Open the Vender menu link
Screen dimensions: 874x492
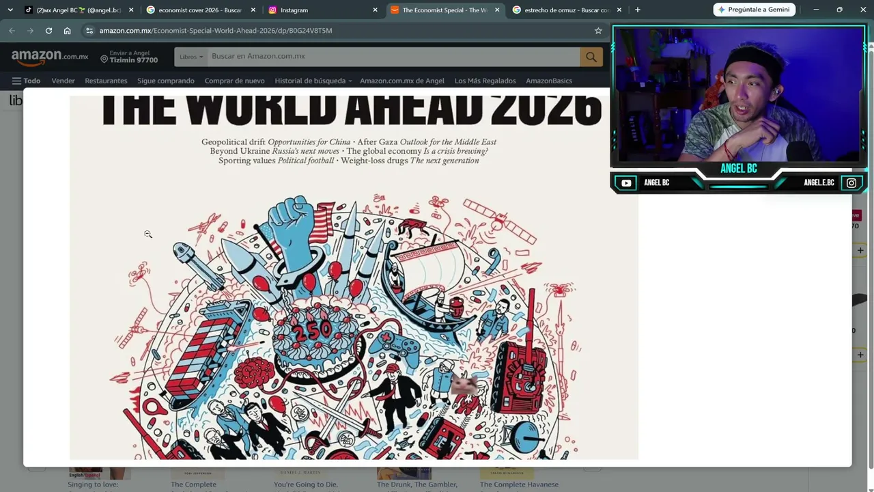click(63, 81)
